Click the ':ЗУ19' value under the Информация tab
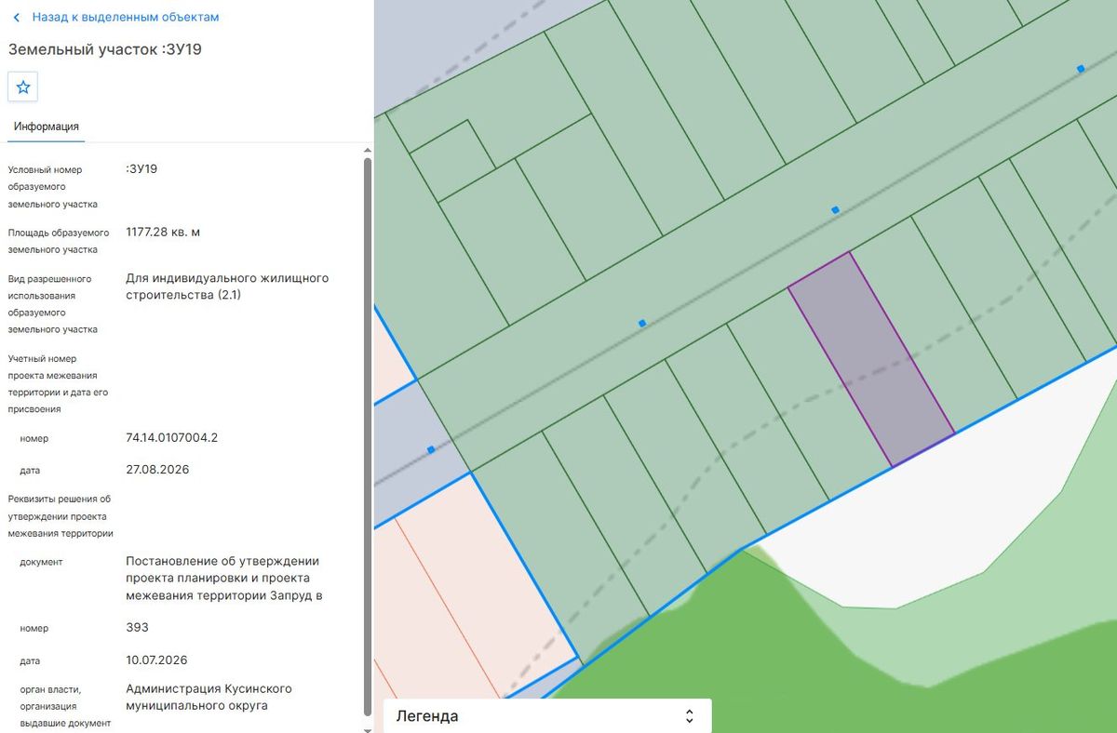The height and width of the screenshot is (733, 1117). [x=141, y=169]
